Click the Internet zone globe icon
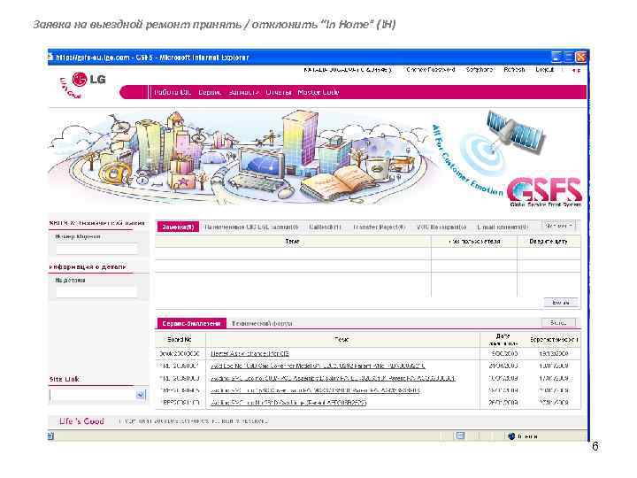The width and height of the screenshot is (637, 478). (x=512, y=436)
